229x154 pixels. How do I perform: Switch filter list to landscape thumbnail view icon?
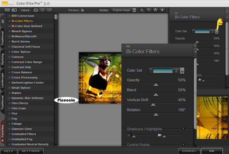tap(7, 10)
